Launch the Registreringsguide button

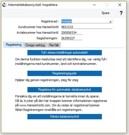(x=65, y=73)
